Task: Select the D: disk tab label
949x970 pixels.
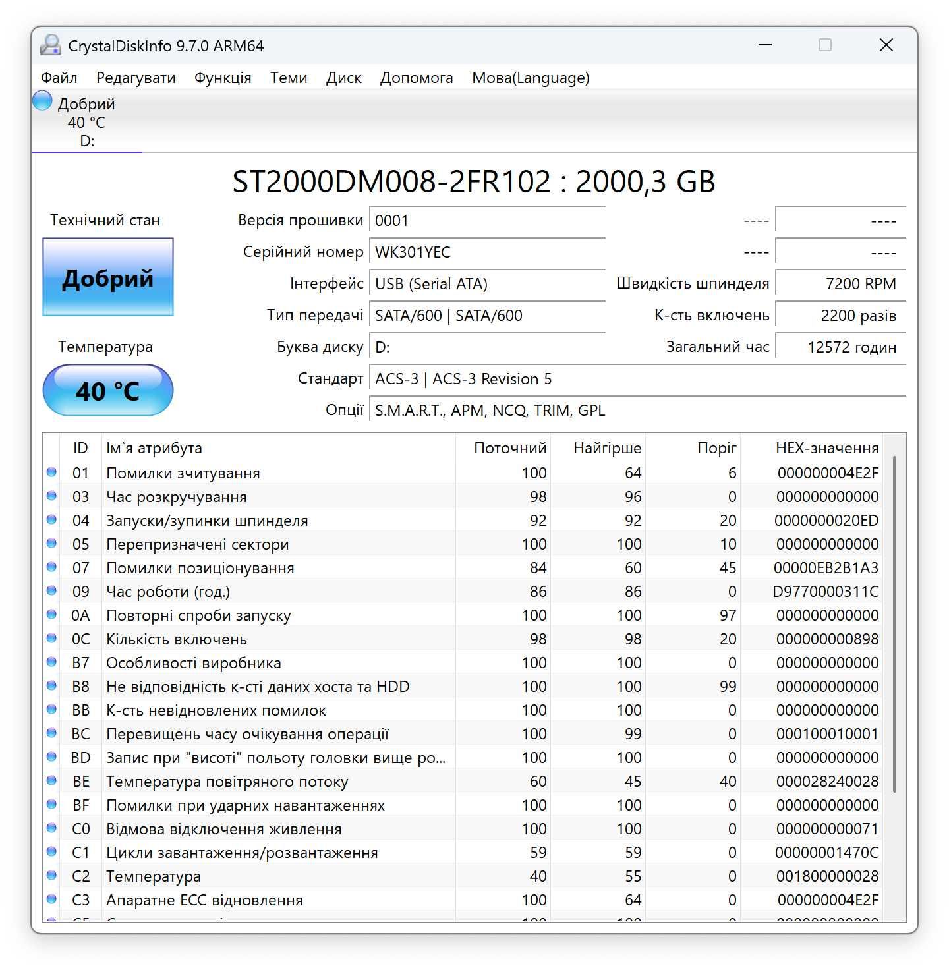Action: [87, 141]
